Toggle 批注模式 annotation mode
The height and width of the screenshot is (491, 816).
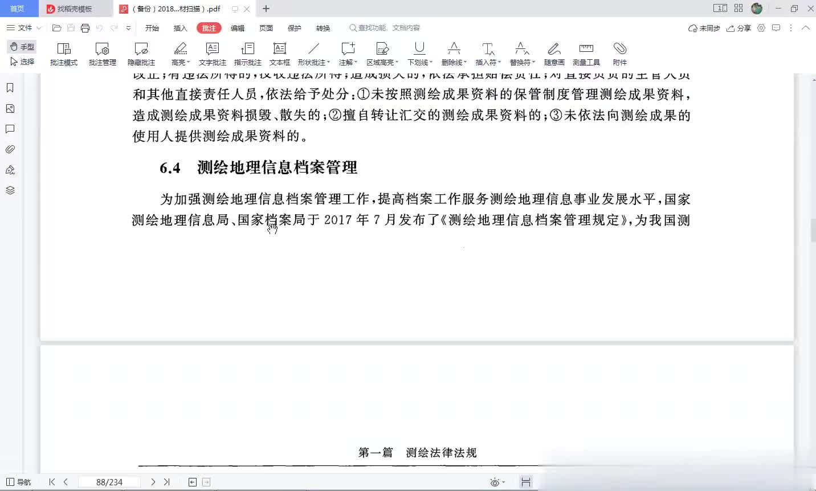(63, 54)
